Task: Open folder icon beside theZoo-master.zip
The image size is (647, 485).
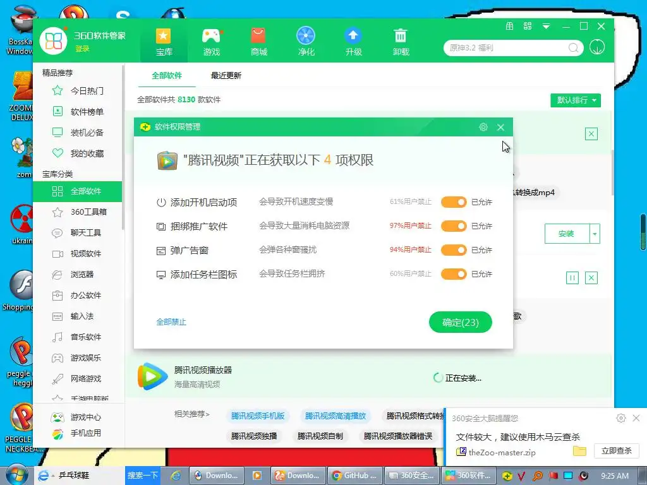Action: (579, 451)
